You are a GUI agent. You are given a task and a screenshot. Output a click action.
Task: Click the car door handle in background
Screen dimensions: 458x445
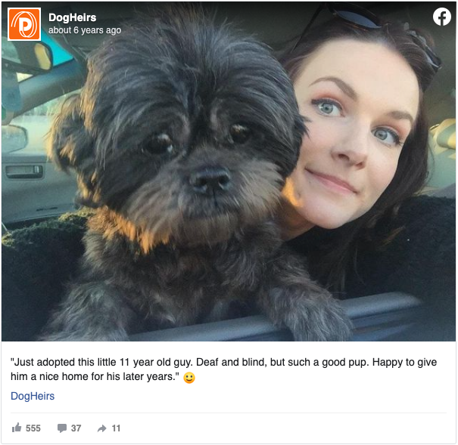tap(24, 171)
